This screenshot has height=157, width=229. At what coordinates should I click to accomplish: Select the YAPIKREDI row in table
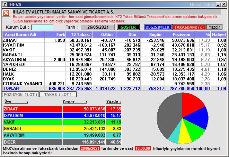[114, 64]
